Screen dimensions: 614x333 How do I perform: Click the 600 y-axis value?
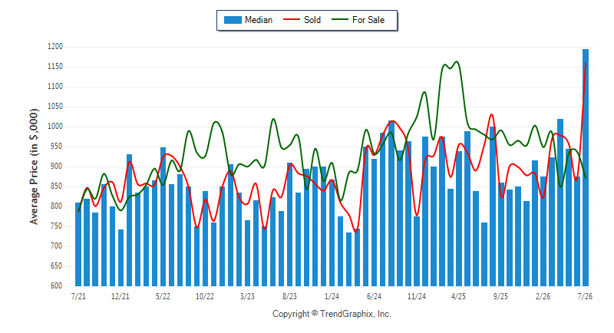(x=57, y=285)
